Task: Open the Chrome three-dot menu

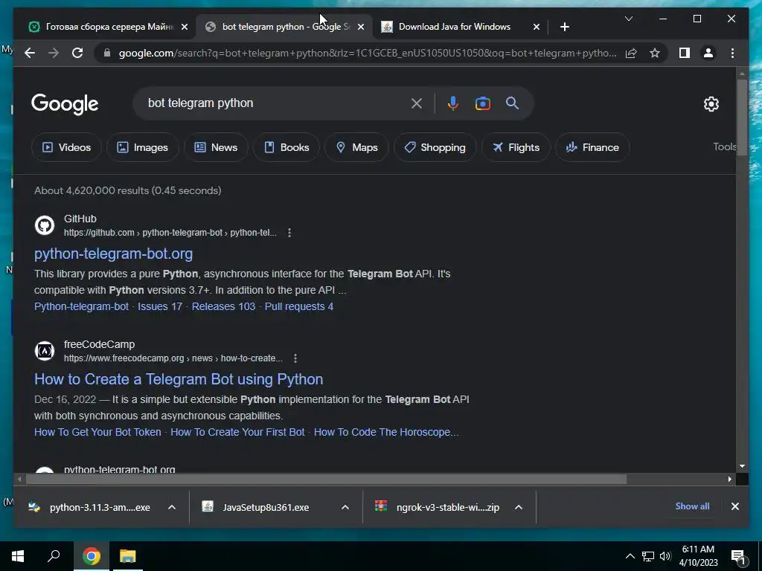Action: click(x=732, y=53)
